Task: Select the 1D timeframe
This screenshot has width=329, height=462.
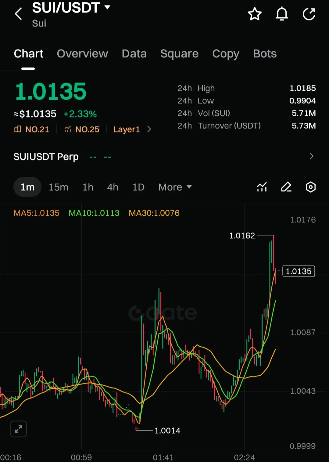Action: click(138, 187)
